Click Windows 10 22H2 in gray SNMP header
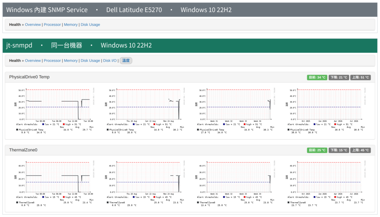This screenshot has width=380, height=217. coord(206,10)
